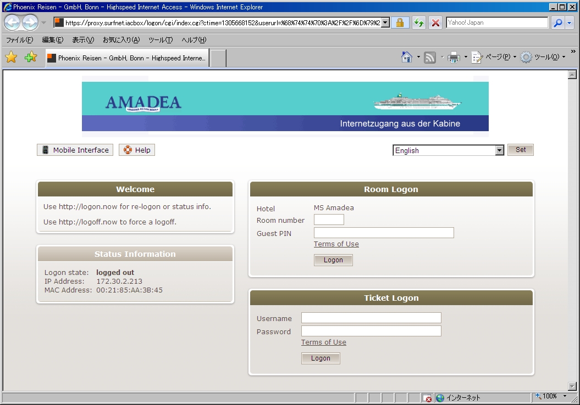Click the Username field in Ticket Logon

point(371,318)
